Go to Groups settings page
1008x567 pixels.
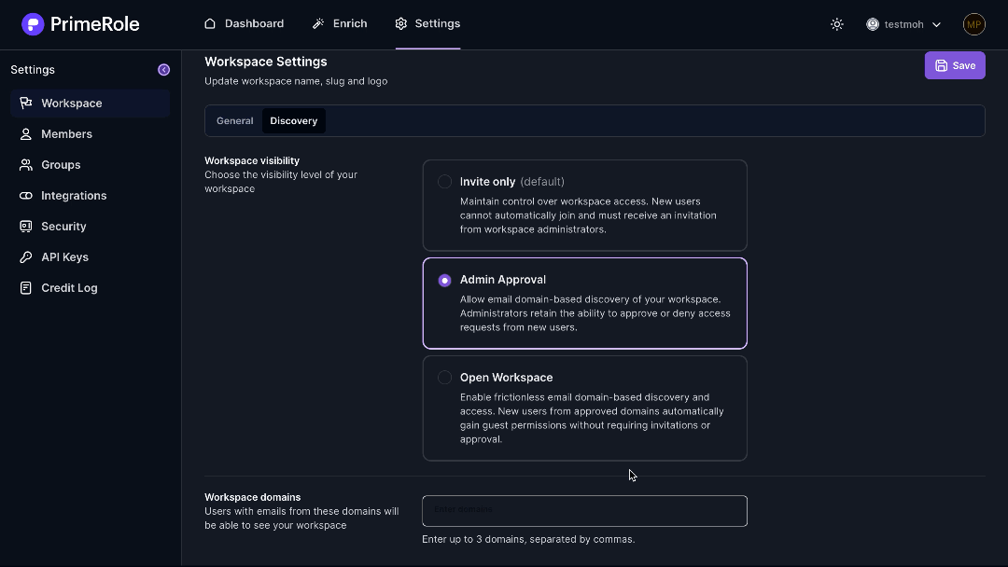(90, 165)
